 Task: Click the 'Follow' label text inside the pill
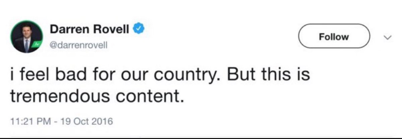[334, 37]
